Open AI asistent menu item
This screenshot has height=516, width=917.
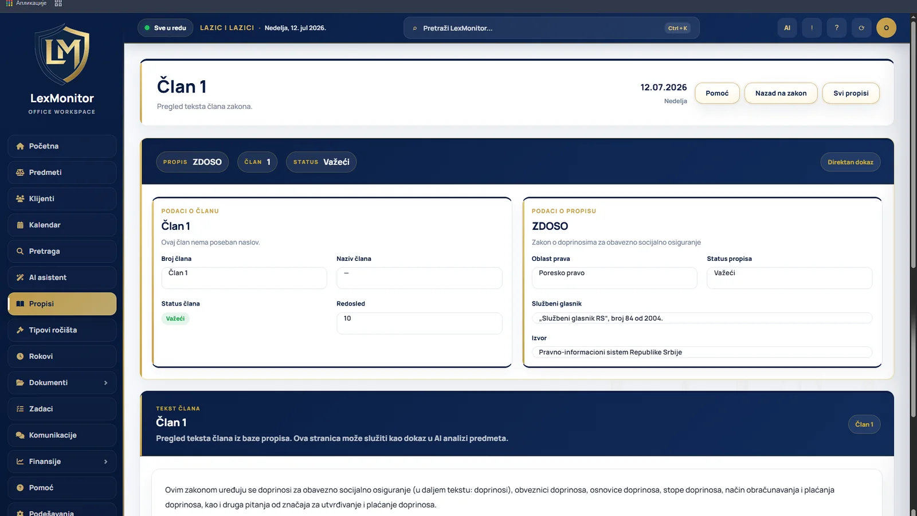[62, 277]
